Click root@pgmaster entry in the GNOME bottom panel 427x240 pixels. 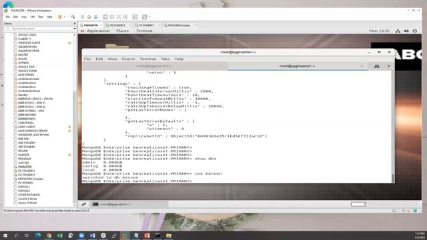129,205
